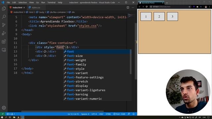Open Windows taskbar search
Screen dimensions: 212x119
pos(6,117)
